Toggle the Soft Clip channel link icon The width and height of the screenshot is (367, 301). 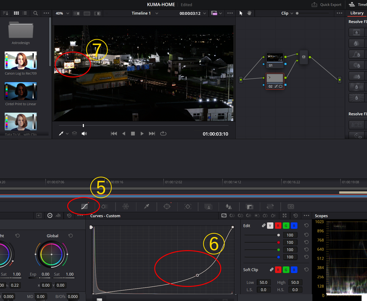272,270
